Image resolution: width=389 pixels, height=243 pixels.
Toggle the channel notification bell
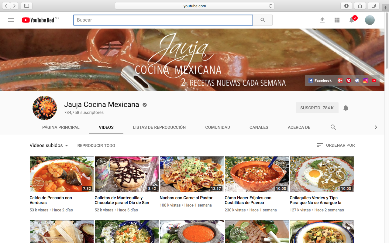346,108
